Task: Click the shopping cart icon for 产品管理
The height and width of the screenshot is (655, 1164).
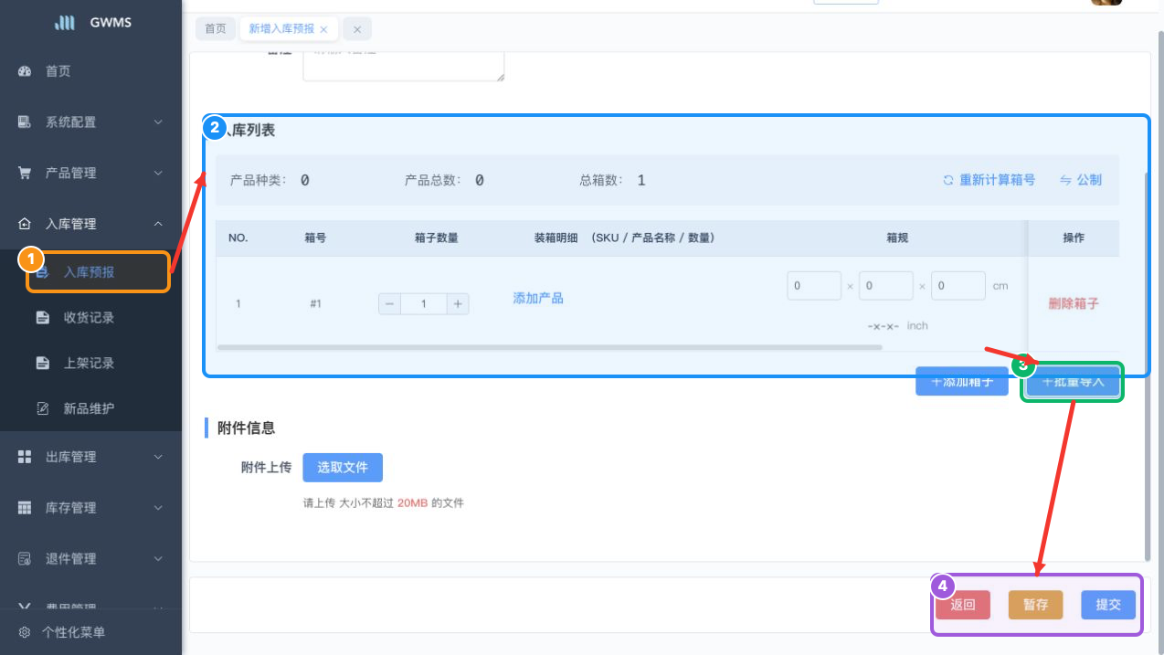Action: [x=26, y=173]
